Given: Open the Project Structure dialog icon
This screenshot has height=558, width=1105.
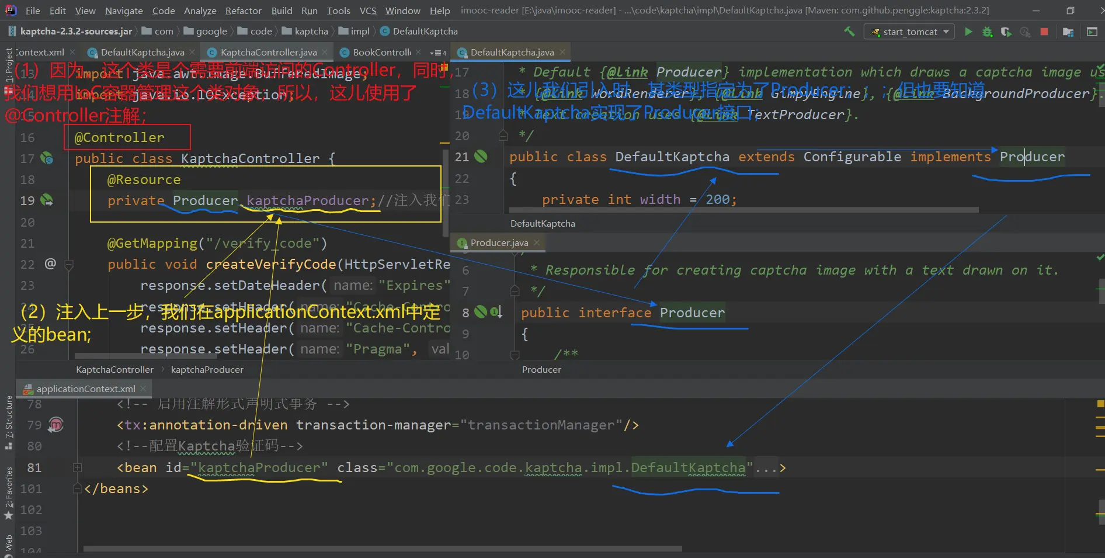Looking at the screenshot, I should click(x=1068, y=32).
